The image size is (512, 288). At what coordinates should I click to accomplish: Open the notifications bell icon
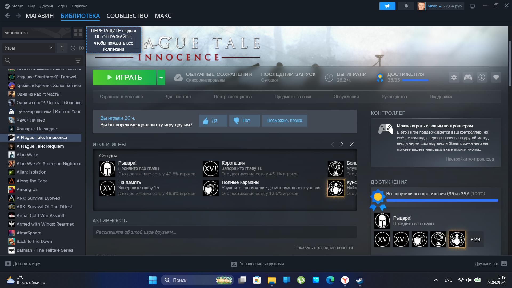pyautogui.click(x=406, y=6)
